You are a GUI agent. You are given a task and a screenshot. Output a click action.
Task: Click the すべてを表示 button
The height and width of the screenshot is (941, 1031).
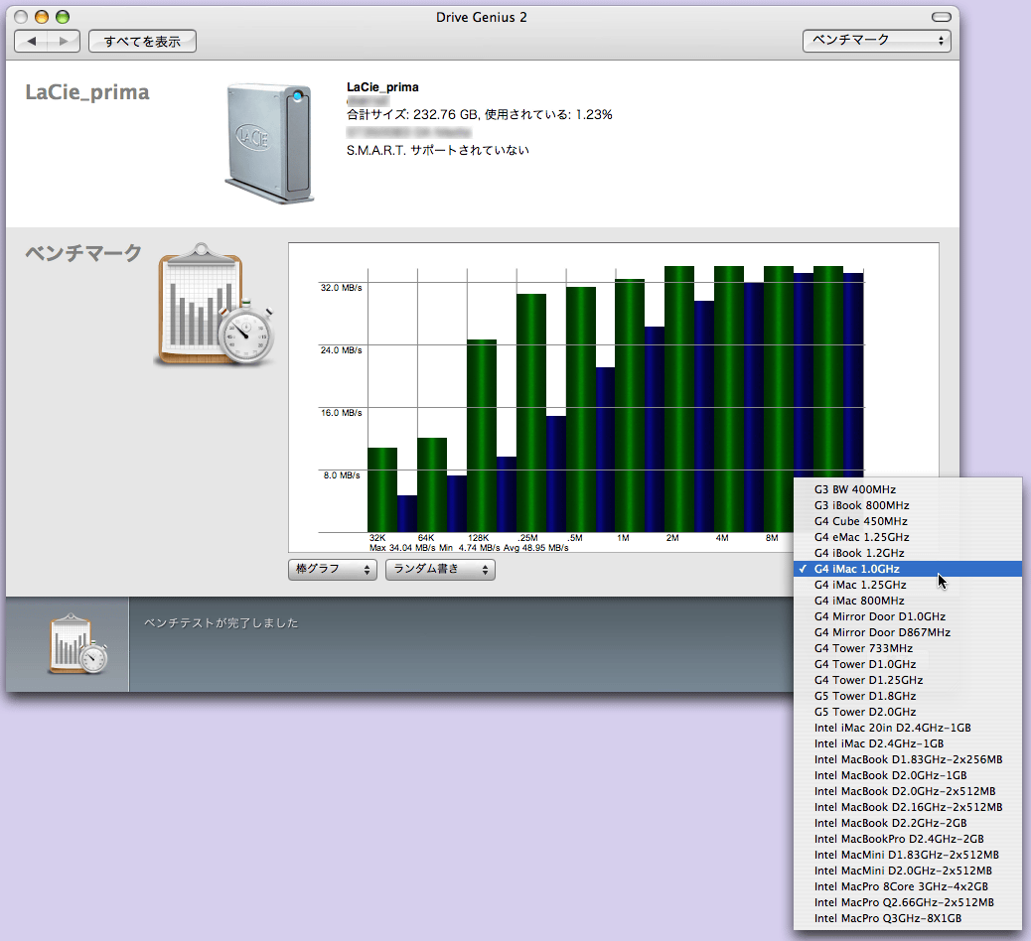(x=142, y=42)
